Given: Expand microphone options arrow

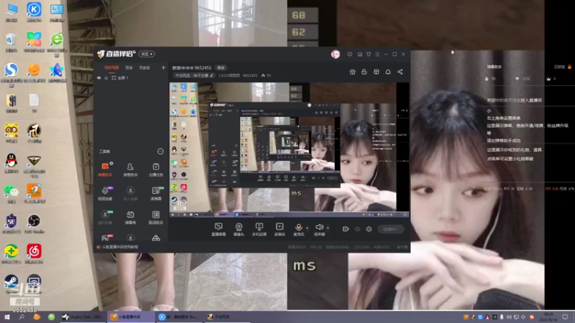Looking at the screenshot, I should (x=308, y=228).
